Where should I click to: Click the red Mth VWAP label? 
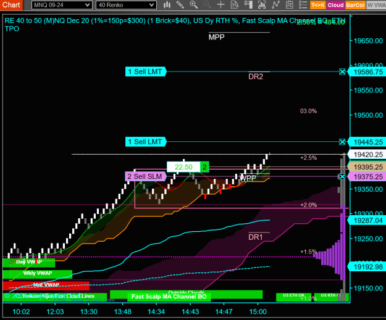pyautogui.click(x=46, y=285)
